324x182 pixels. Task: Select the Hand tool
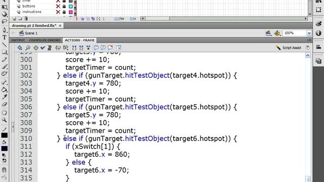point(5,113)
